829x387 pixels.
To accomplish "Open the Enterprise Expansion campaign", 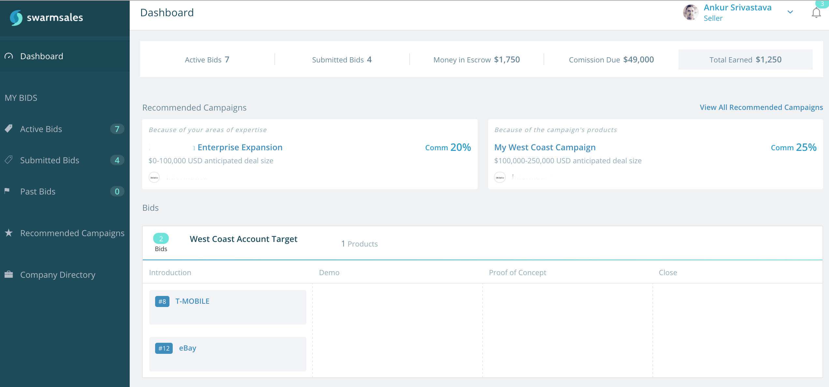I will pyautogui.click(x=240, y=147).
